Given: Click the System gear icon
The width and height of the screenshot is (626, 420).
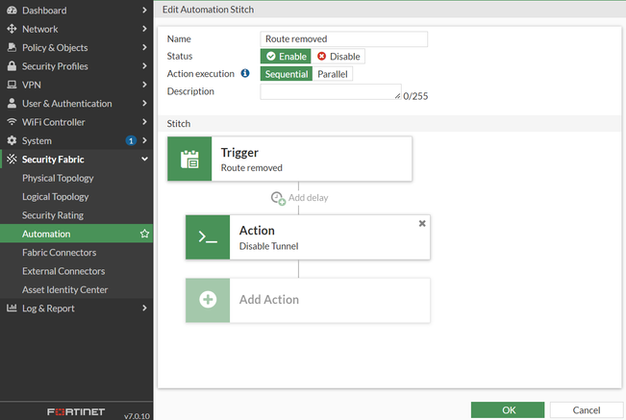Looking at the screenshot, I should pyautogui.click(x=12, y=140).
